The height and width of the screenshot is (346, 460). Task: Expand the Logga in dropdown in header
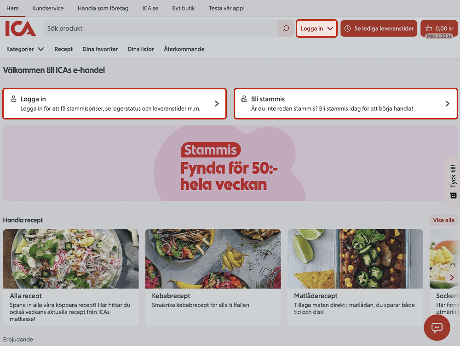[x=316, y=28]
